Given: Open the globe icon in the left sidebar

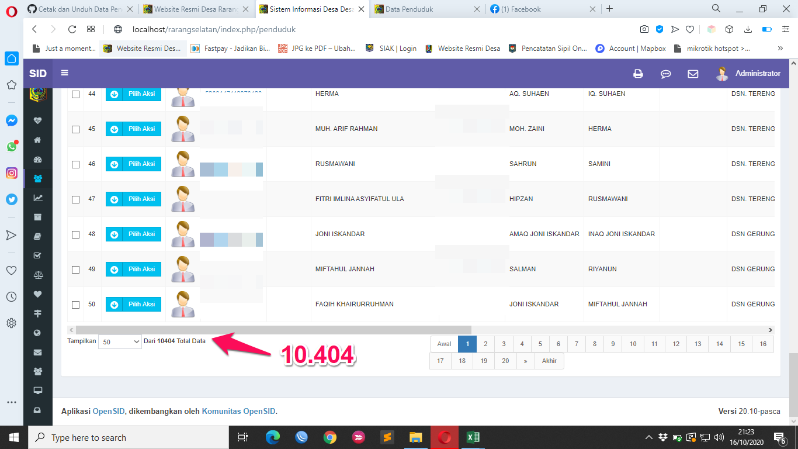Looking at the screenshot, I should [37, 332].
